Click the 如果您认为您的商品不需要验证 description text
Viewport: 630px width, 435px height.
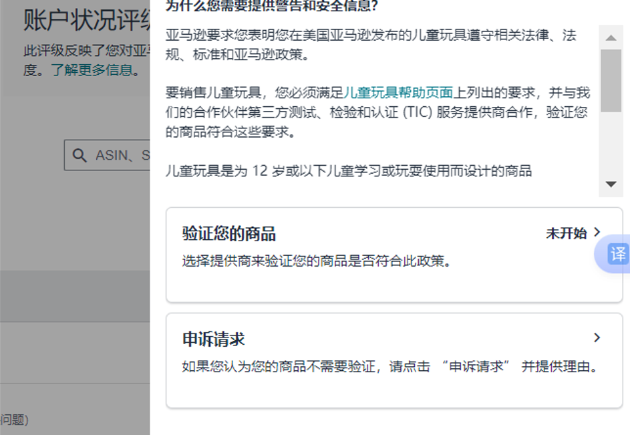389,367
